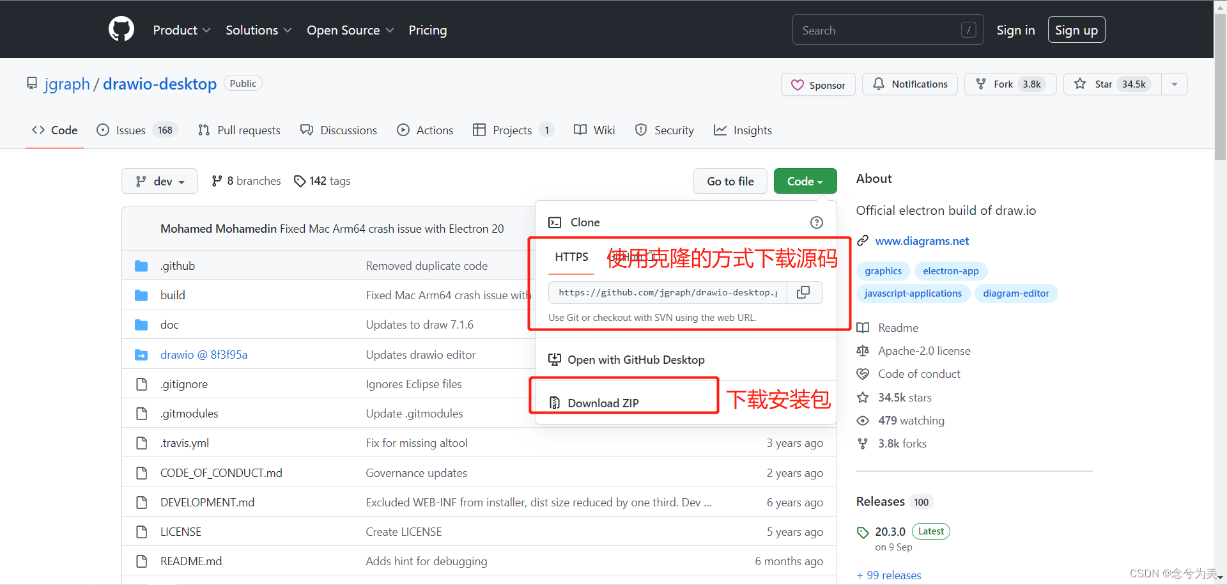Screen dimensions: 1227x585
Task: Click the .github folder icon
Action: tap(141, 266)
